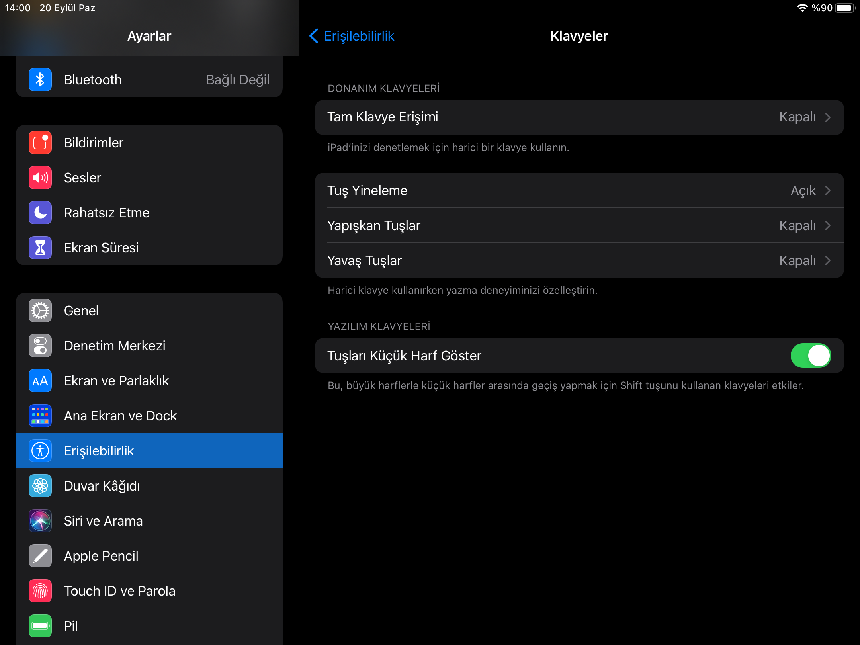This screenshot has width=860, height=645.
Task: Tap the Touch ID fingerprint icon
Action: click(40, 591)
